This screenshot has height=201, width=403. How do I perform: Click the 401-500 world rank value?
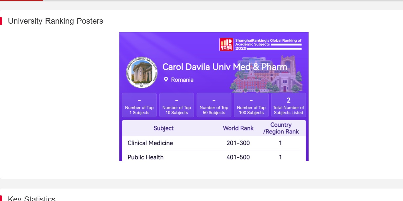pos(238,157)
